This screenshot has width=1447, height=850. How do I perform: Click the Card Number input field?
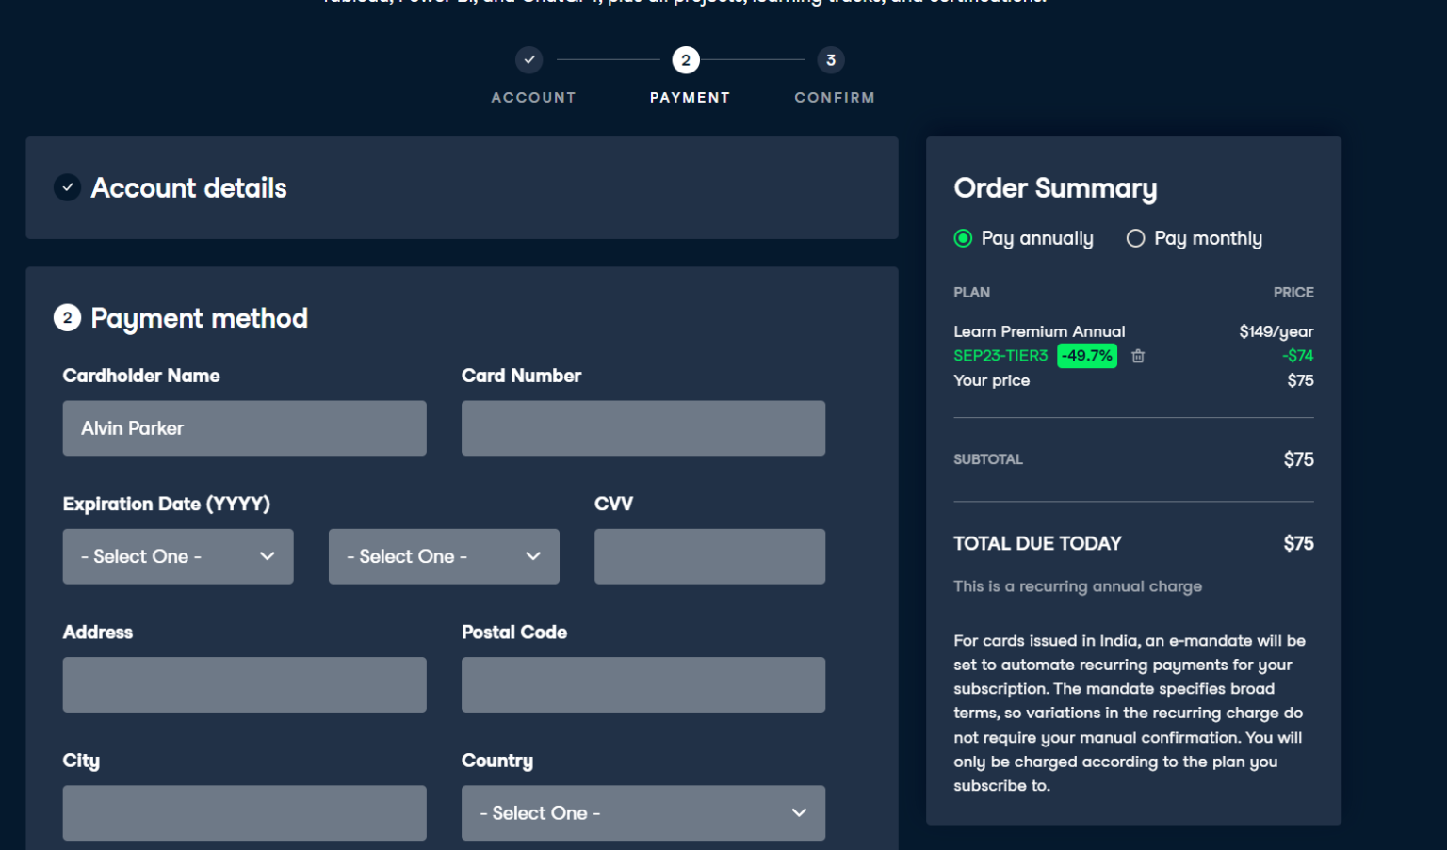642,428
